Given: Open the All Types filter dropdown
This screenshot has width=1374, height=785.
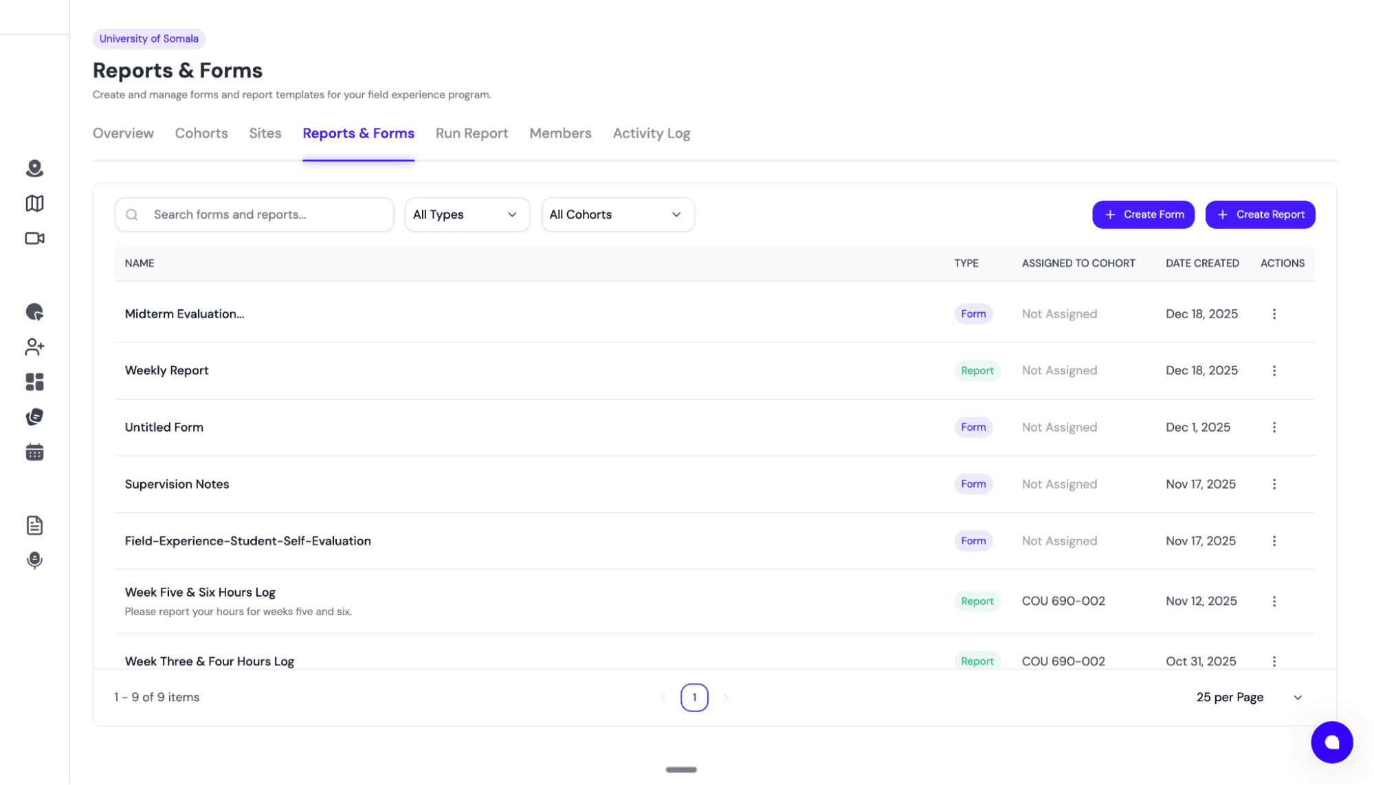Looking at the screenshot, I should pos(467,214).
